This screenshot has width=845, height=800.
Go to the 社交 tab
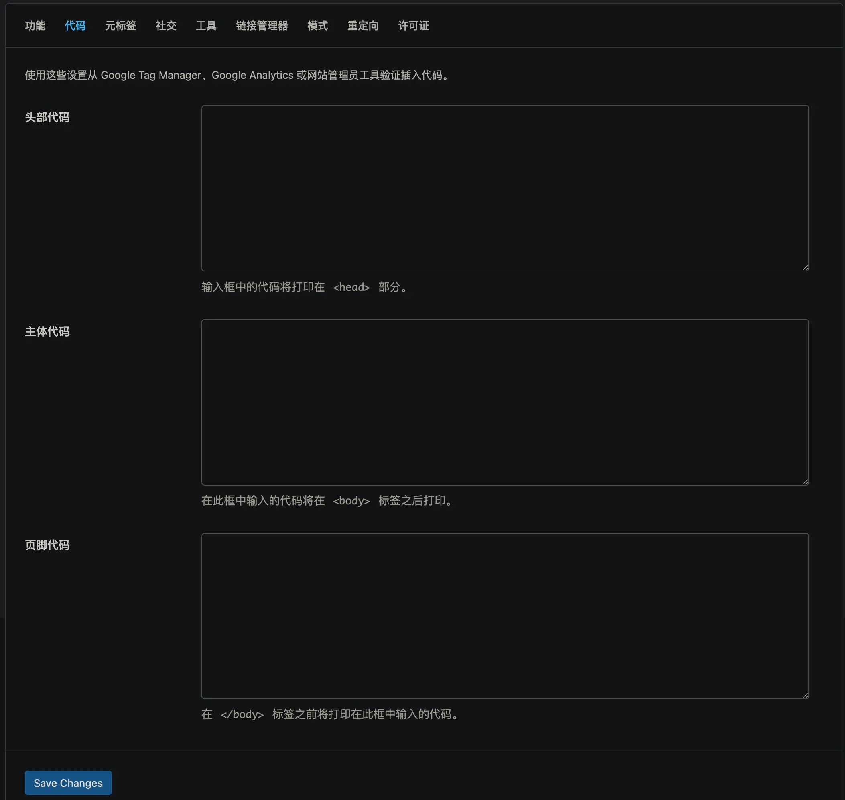tap(166, 26)
